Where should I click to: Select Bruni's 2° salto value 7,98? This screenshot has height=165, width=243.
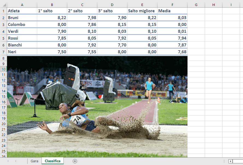tap(82, 18)
